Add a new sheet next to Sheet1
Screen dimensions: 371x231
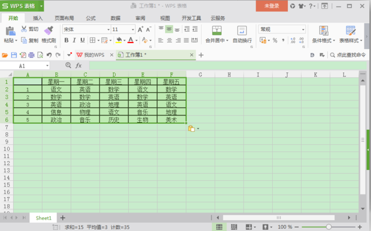click(x=63, y=218)
